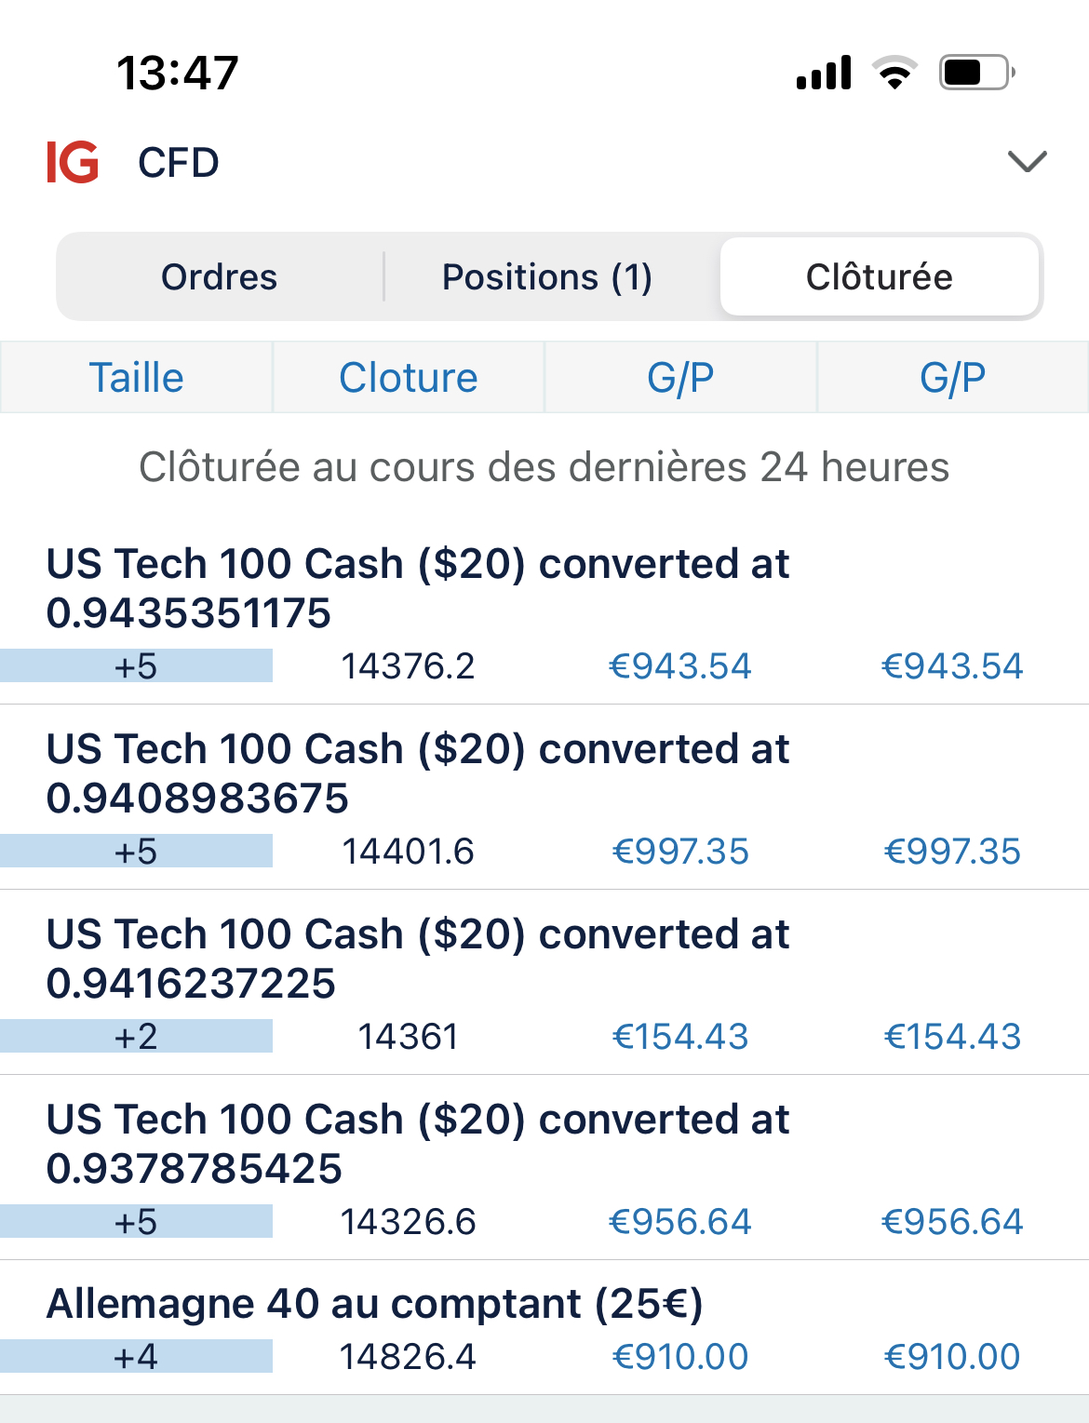Viewport: 1089px width, 1423px height.
Task: Open the Allemagne 40 au comptant trade
Action: click(x=544, y=1328)
